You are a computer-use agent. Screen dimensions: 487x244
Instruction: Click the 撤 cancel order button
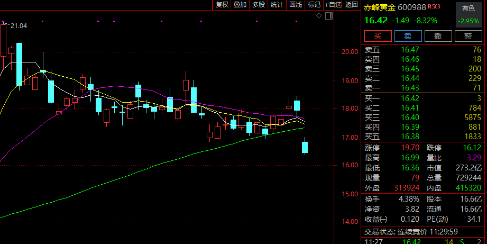coord(438,36)
